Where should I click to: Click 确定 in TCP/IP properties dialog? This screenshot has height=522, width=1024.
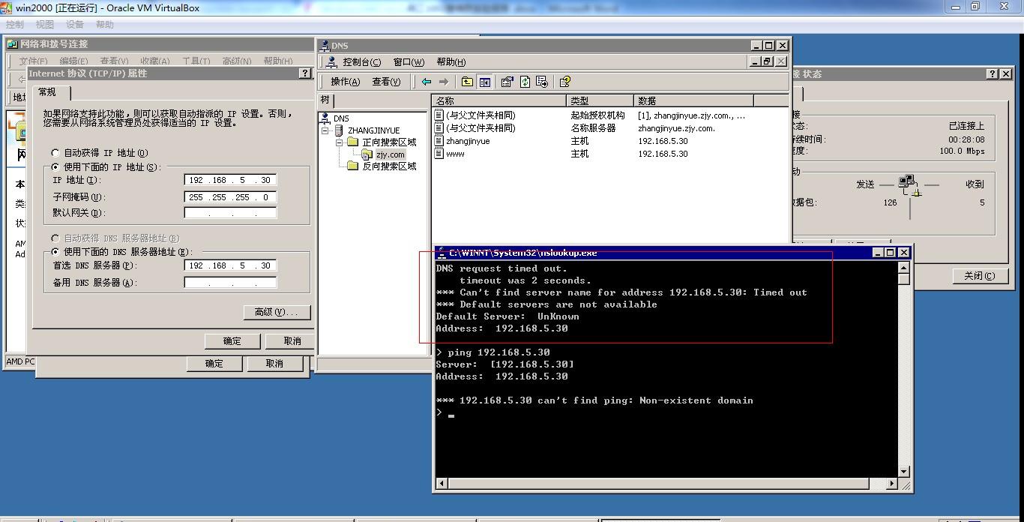point(232,341)
